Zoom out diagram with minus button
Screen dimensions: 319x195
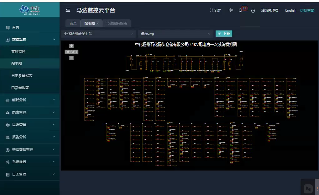[71, 58]
